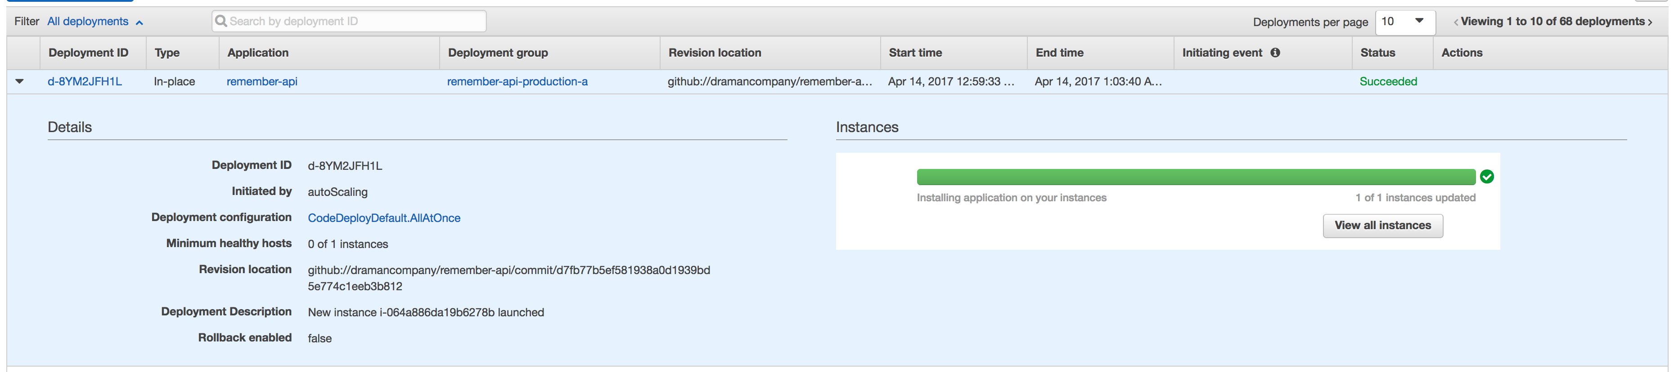
Task: Click the Initiating event info icon
Action: pos(1275,53)
